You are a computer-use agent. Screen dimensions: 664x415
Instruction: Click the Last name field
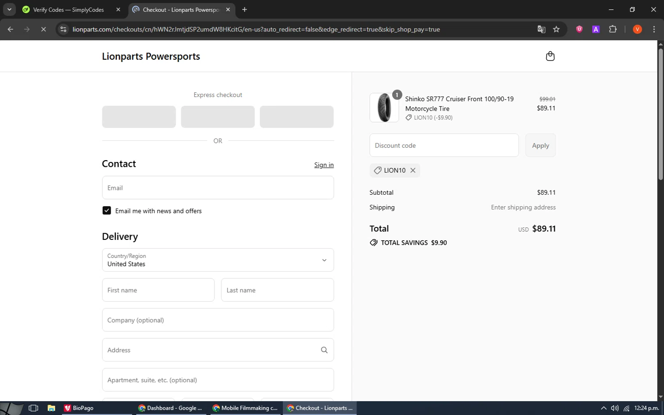[x=278, y=290]
